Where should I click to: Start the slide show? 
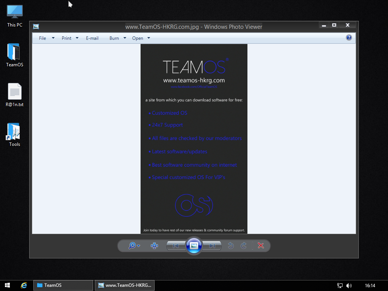pos(194,246)
